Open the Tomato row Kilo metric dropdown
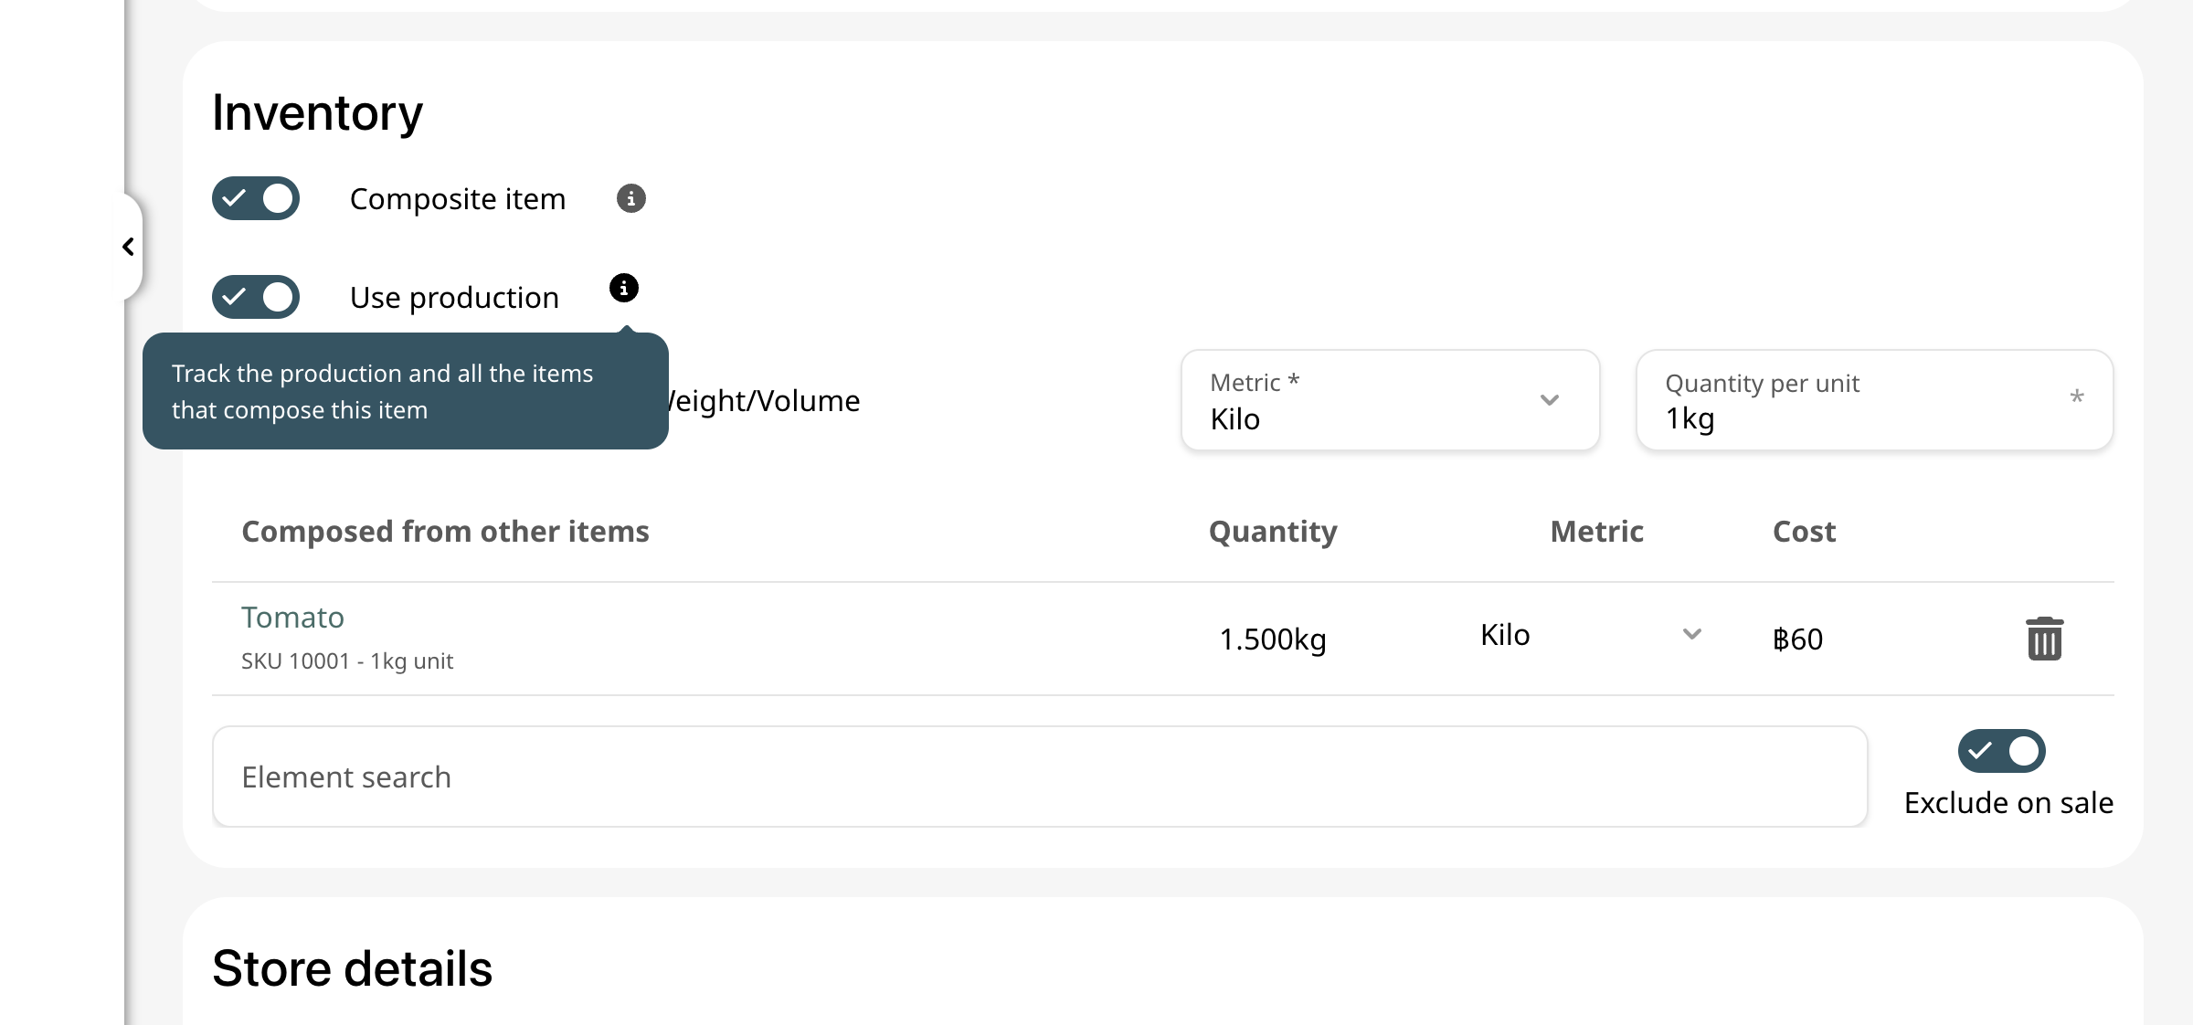This screenshot has width=2193, height=1025. click(1590, 635)
